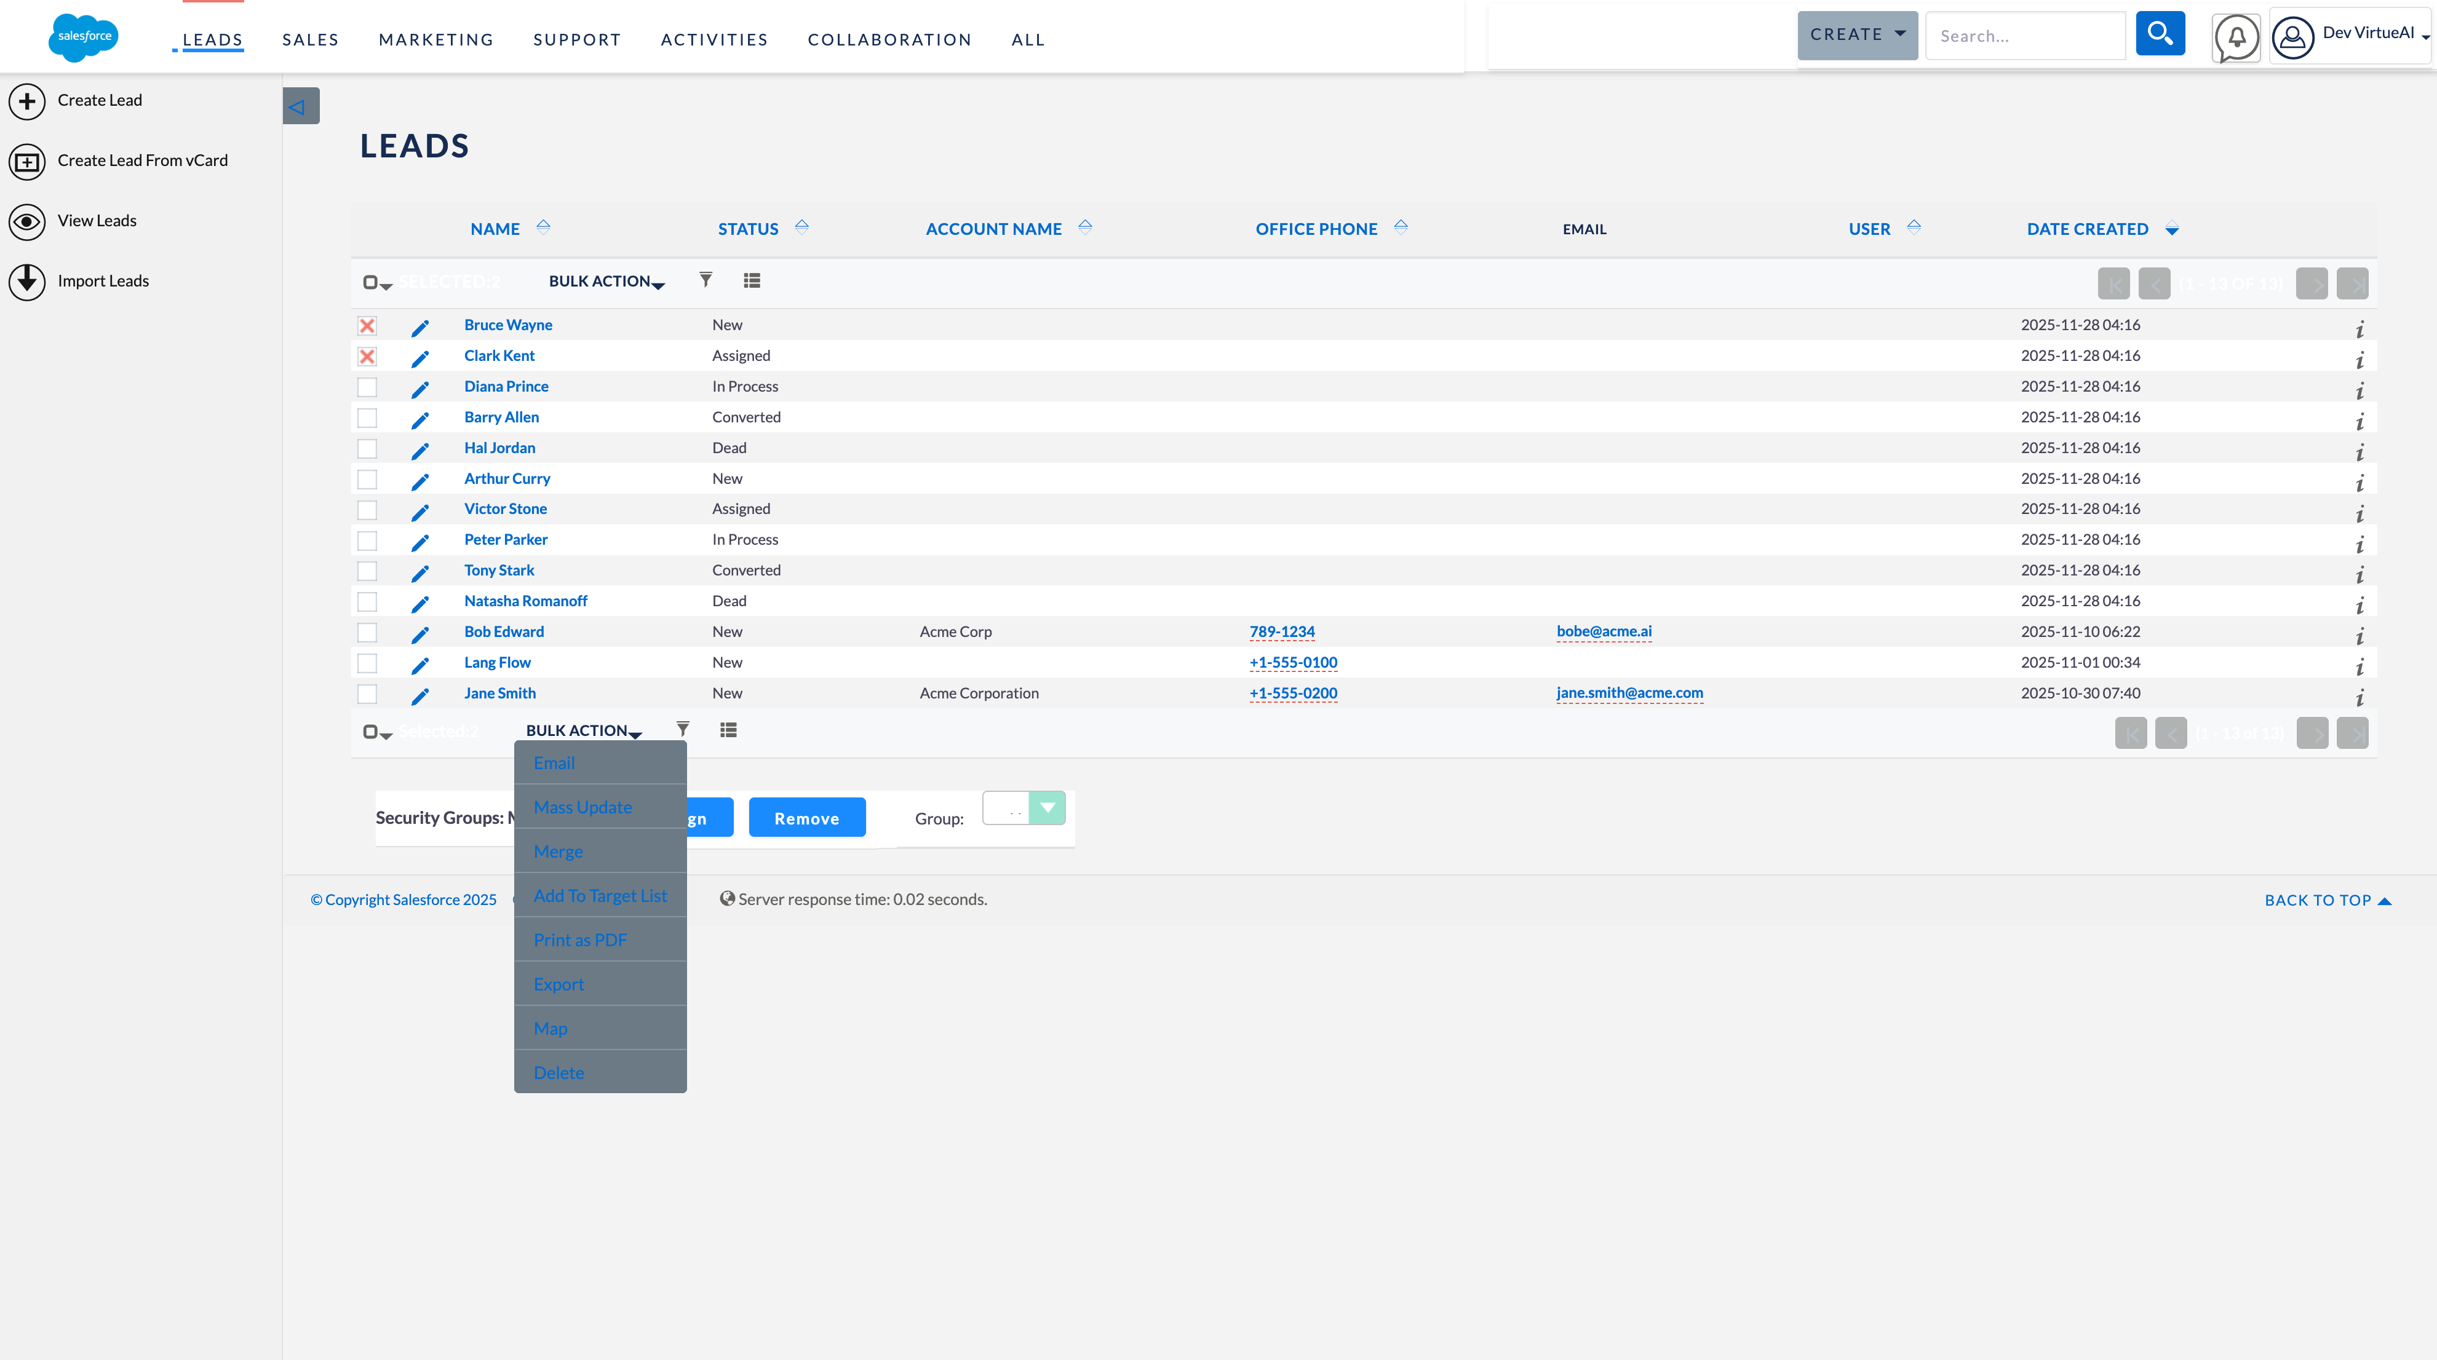Open column chooser icon in top toolbar
This screenshot has height=1360, width=2437.
pyautogui.click(x=752, y=281)
